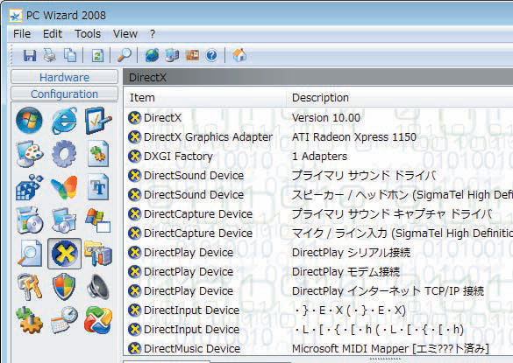Select the puzzle piece with gear icon
513x363 pixels.
[29, 320]
